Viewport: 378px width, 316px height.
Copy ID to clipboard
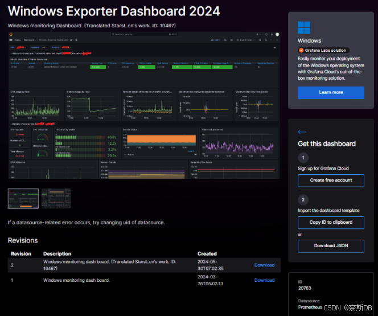331,223
